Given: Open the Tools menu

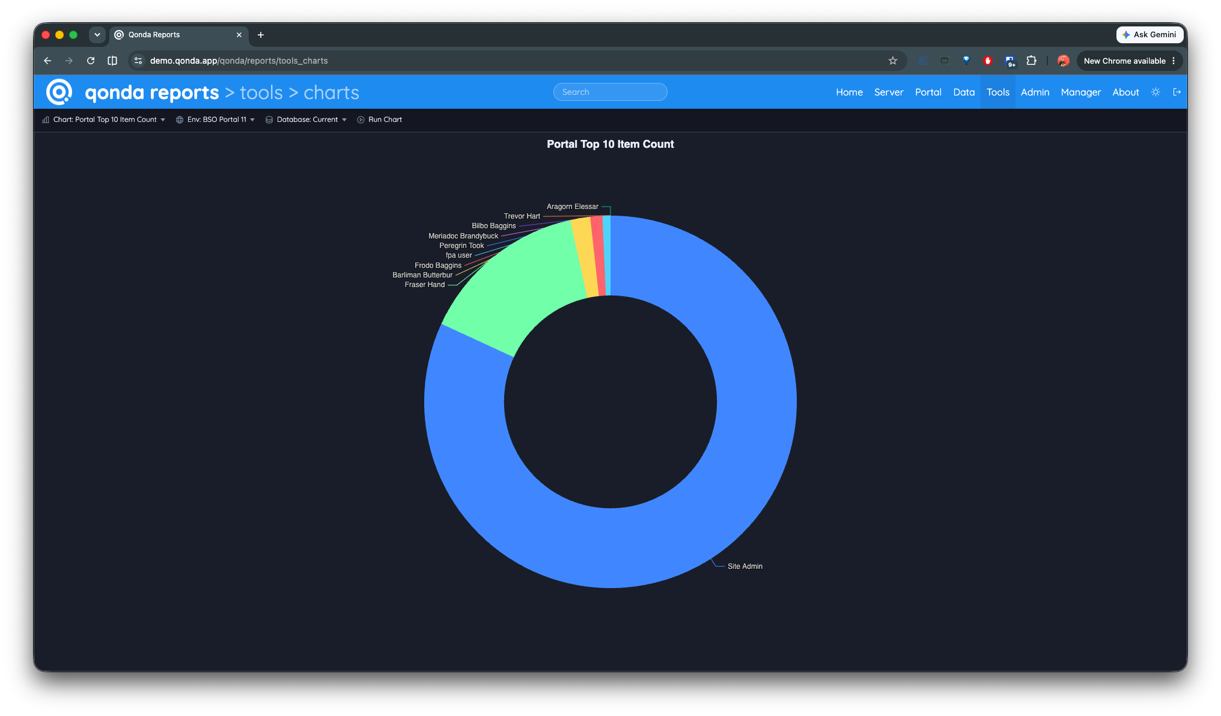Looking at the screenshot, I should [x=997, y=92].
